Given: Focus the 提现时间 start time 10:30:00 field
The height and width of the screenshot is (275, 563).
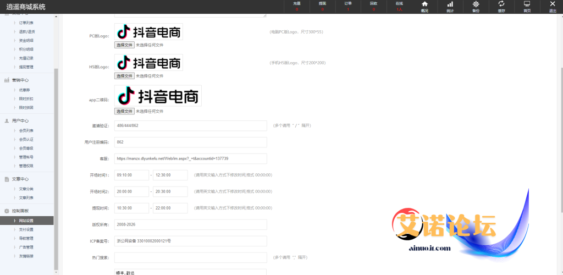Looking at the screenshot, I should (x=132, y=208).
